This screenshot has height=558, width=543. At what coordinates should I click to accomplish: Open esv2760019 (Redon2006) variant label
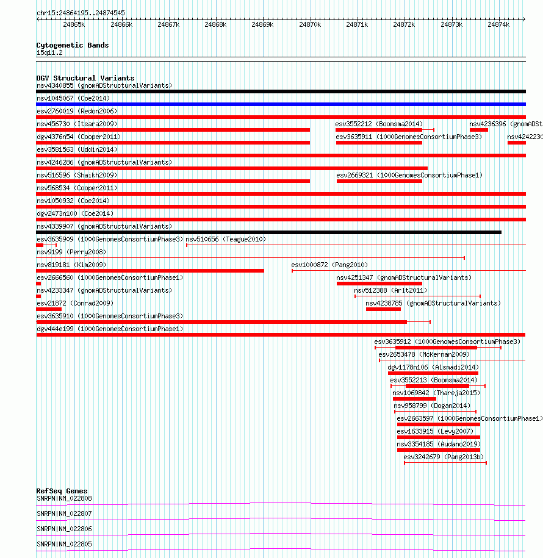pyautogui.click(x=77, y=111)
